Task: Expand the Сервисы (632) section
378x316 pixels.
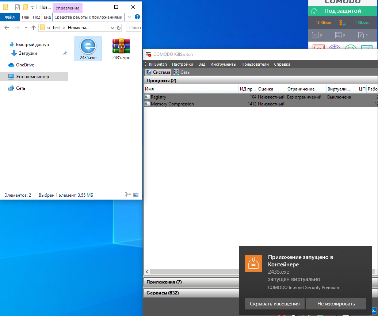Action: pos(191,293)
